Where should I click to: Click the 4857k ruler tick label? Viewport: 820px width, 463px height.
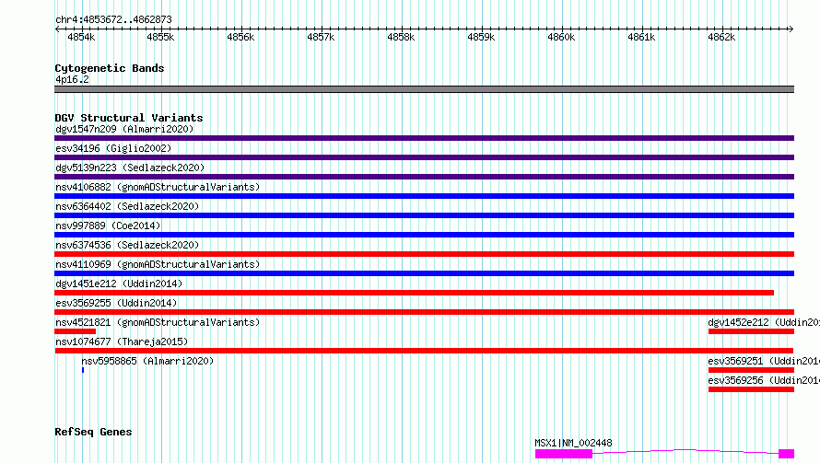321,37
